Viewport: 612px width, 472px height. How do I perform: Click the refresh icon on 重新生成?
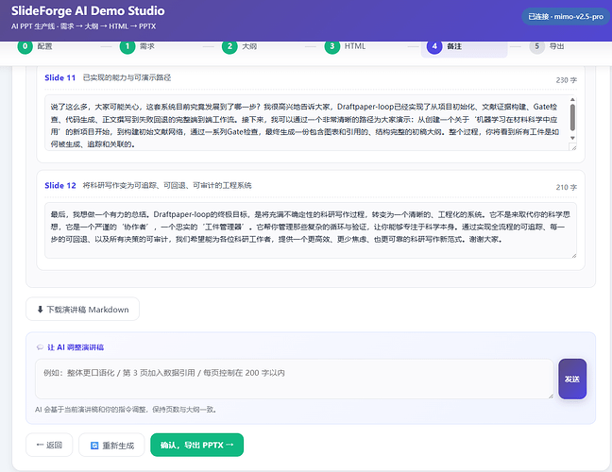point(94,446)
